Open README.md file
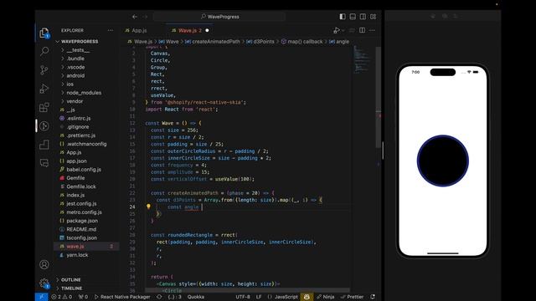The height and width of the screenshot is (301, 536). pyautogui.click(x=81, y=229)
